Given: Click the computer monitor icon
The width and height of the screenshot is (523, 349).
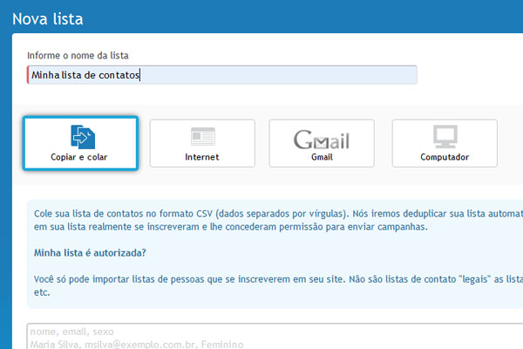Looking at the screenshot, I should tap(445, 136).
